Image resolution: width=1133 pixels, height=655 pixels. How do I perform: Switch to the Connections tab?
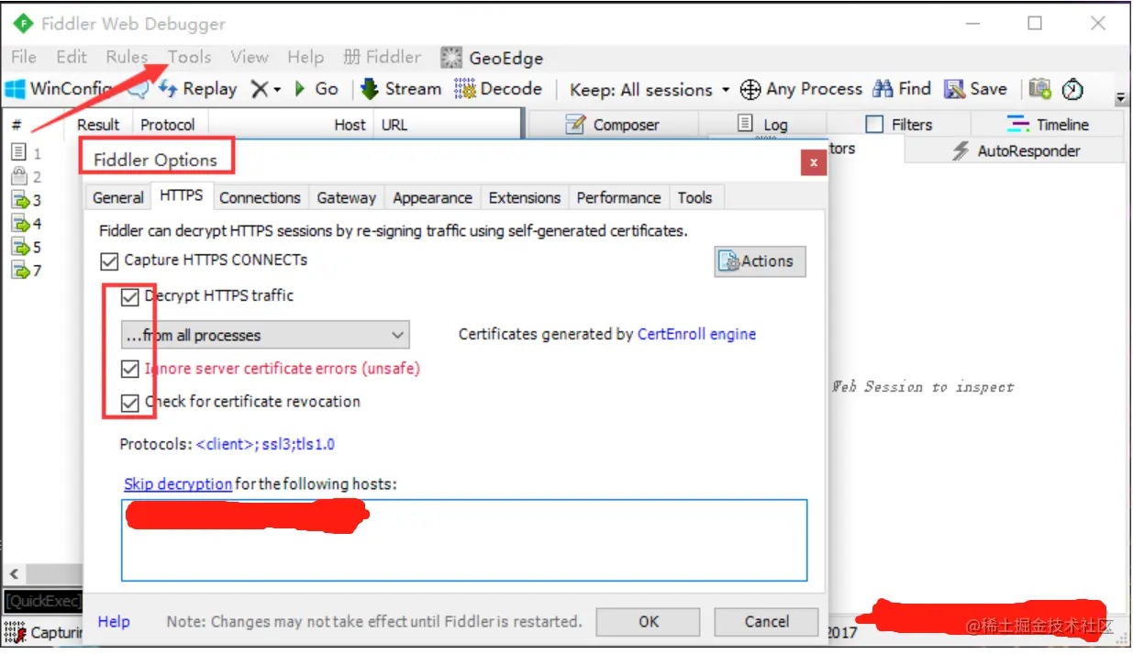coord(260,197)
